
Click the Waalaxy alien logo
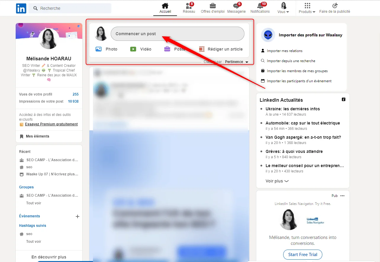coord(268,35)
